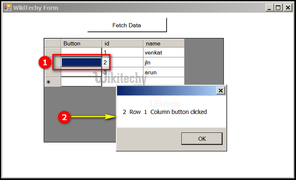Click the new row asterisk header
The image size is (296, 180).
[52, 82]
